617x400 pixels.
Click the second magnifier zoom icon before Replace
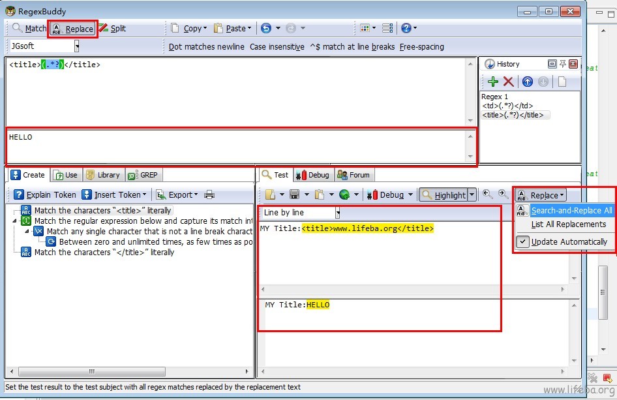(x=502, y=194)
